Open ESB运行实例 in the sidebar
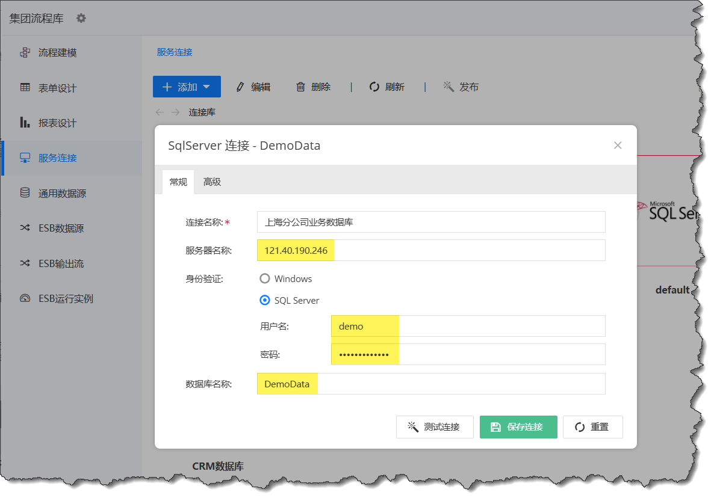The width and height of the screenshot is (717, 501). point(66,299)
